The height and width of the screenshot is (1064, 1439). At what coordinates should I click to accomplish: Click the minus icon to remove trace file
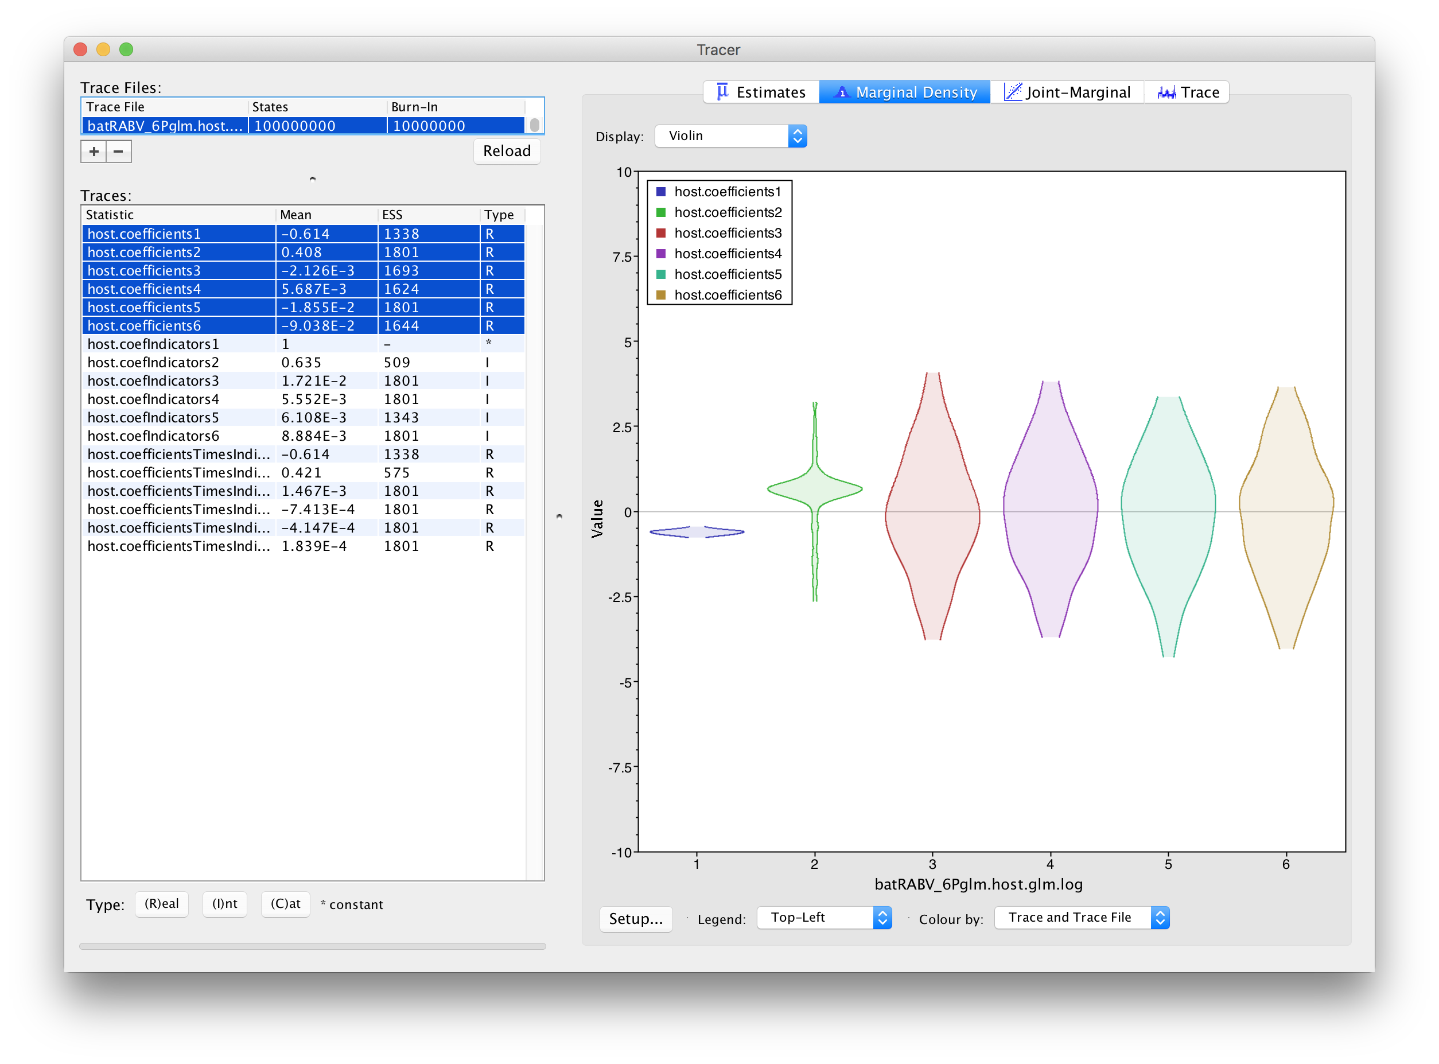(118, 152)
